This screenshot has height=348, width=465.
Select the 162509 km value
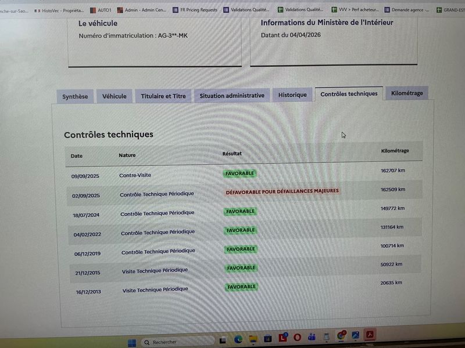[x=393, y=190]
